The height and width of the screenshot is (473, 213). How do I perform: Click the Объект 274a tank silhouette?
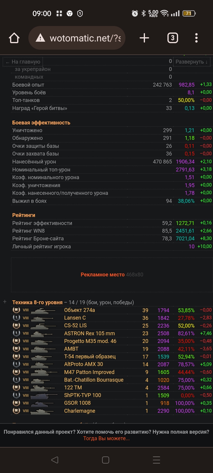(x=43, y=310)
